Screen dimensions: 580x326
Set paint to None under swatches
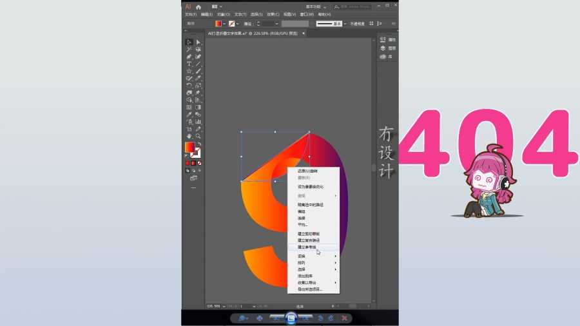point(200,163)
